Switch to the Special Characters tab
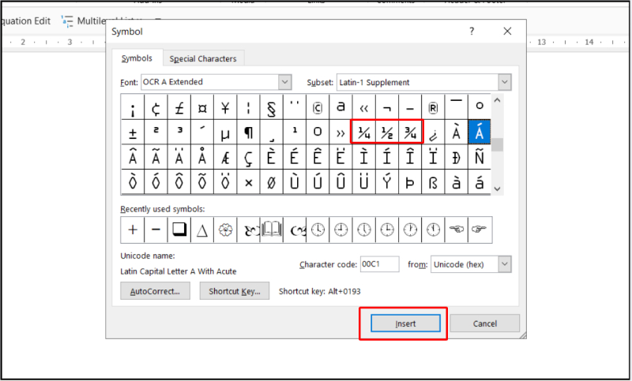632x381 pixels. click(203, 58)
